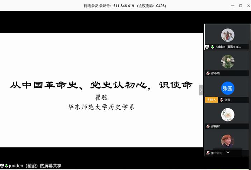The width and height of the screenshot is (251, 170).
Task: Click the presenter name 瞿骏 on the slide
Action: click(x=101, y=97)
